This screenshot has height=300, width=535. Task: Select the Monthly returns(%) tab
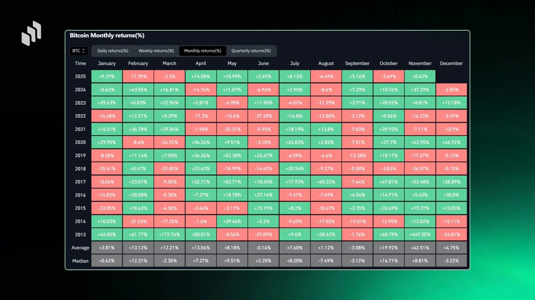pos(202,51)
